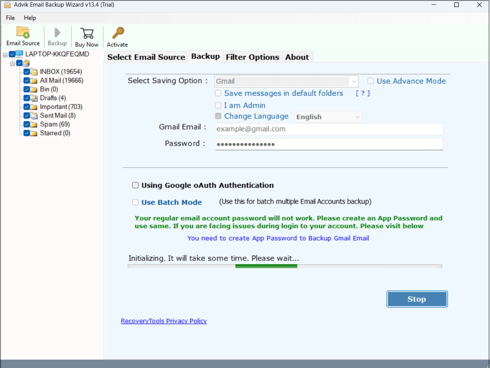Screen dimensions: 490x368
Task: Click the LAPTOP-KKQFEQMD computer icon
Action: coord(20,54)
